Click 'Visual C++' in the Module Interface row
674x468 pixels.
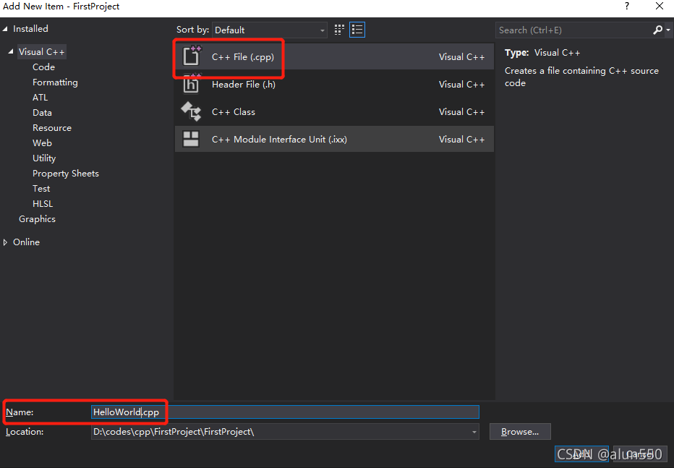(x=461, y=139)
